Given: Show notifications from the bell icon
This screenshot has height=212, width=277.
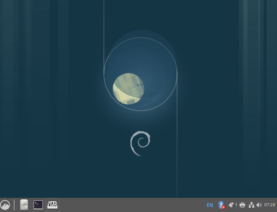Looking at the screenshot, I should [231, 205].
